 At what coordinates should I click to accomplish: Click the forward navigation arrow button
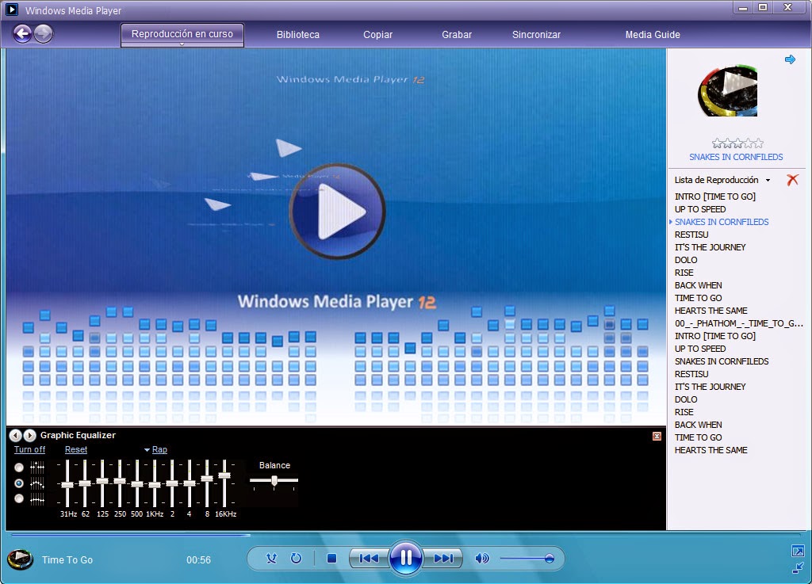pyautogui.click(x=43, y=34)
